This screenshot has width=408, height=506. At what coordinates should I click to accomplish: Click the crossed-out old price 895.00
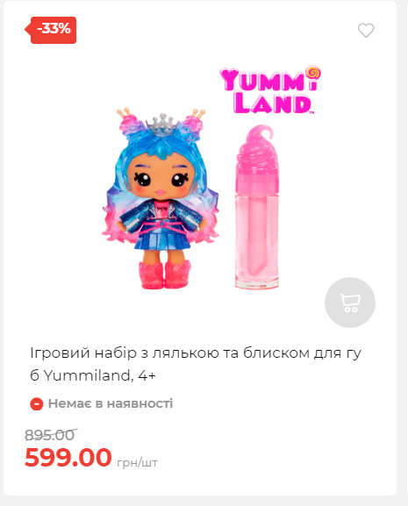pos(50,435)
